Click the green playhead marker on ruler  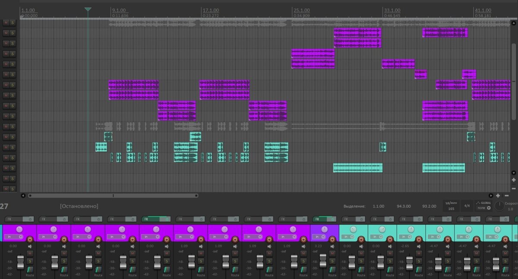tap(88, 10)
